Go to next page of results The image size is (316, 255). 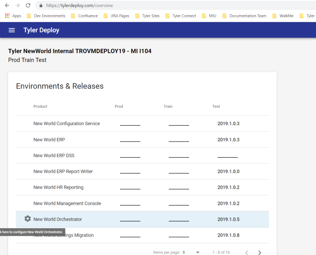[x=260, y=252]
